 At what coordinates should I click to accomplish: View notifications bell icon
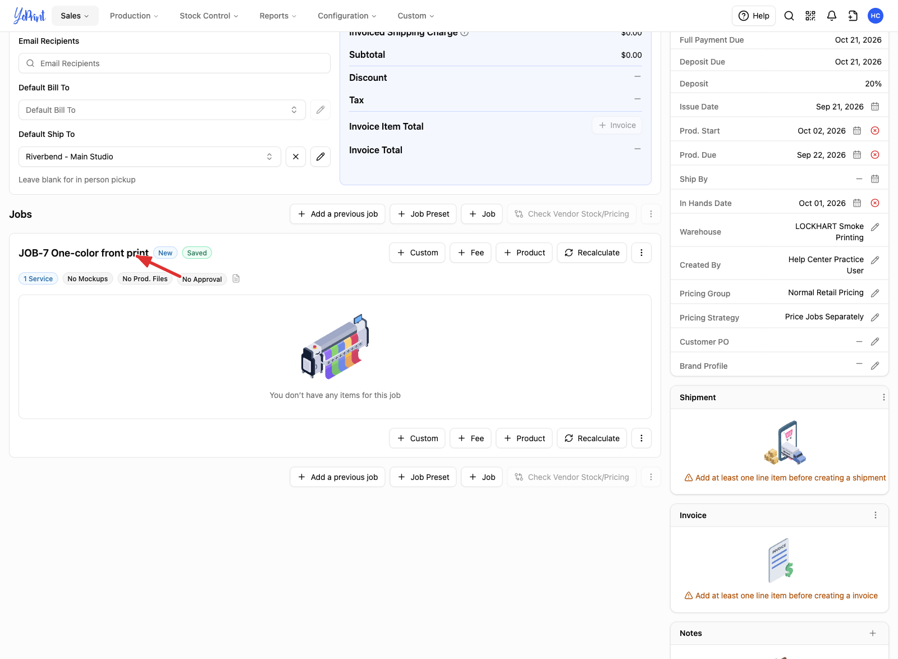832,16
